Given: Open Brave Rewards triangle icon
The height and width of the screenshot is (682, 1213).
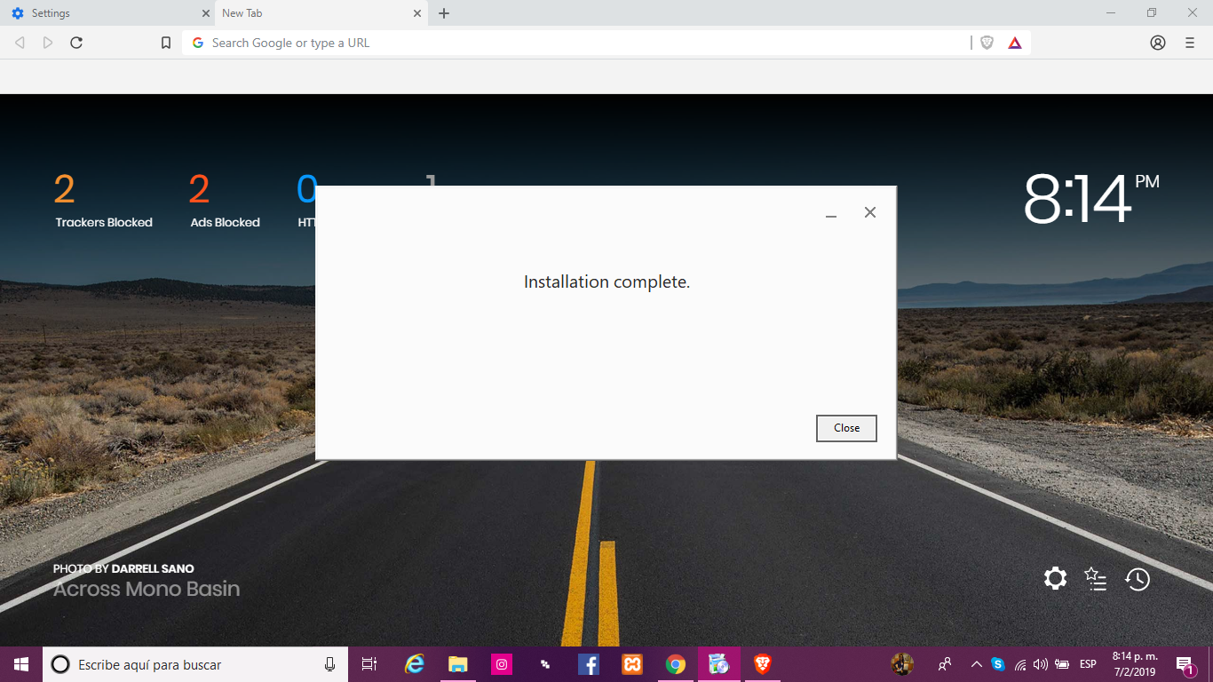Looking at the screenshot, I should pyautogui.click(x=1015, y=43).
